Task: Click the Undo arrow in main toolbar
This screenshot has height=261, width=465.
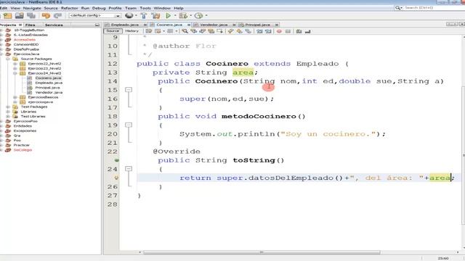Action: [46, 16]
